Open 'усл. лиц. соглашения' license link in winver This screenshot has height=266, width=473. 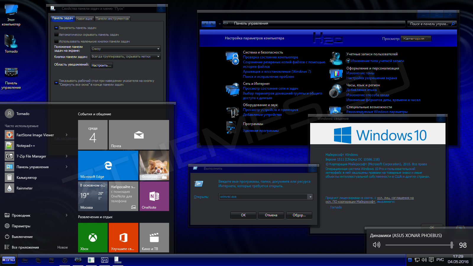point(396,198)
